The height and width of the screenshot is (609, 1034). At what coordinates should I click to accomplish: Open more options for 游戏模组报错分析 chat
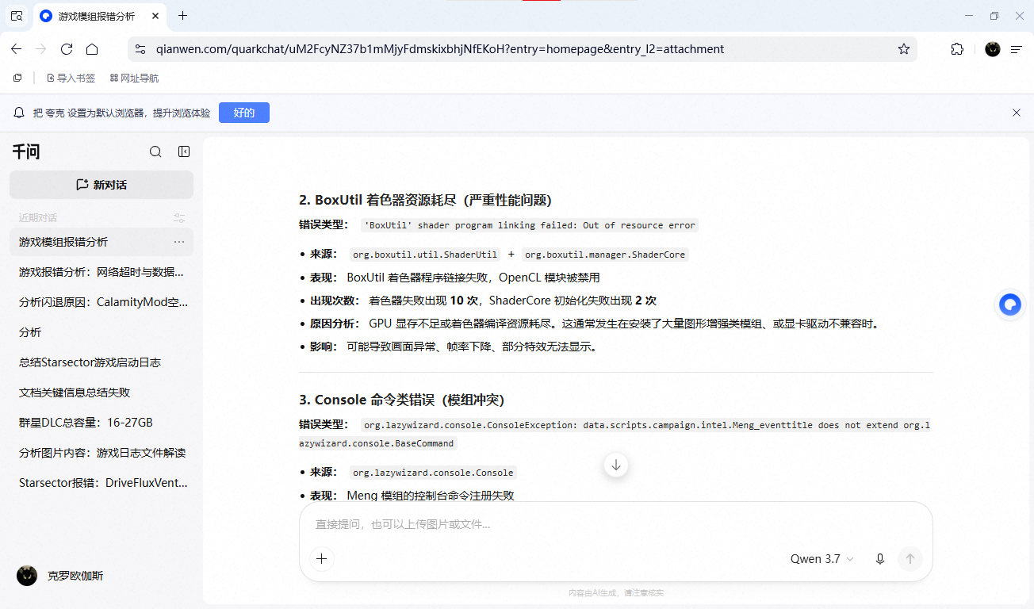click(179, 242)
